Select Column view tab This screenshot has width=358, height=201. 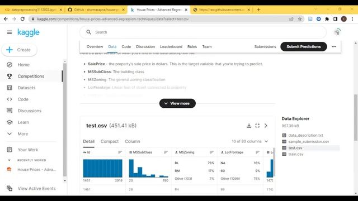tap(133, 141)
